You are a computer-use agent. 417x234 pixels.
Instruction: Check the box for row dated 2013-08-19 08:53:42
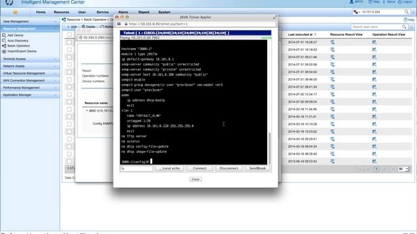pos(69,161)
